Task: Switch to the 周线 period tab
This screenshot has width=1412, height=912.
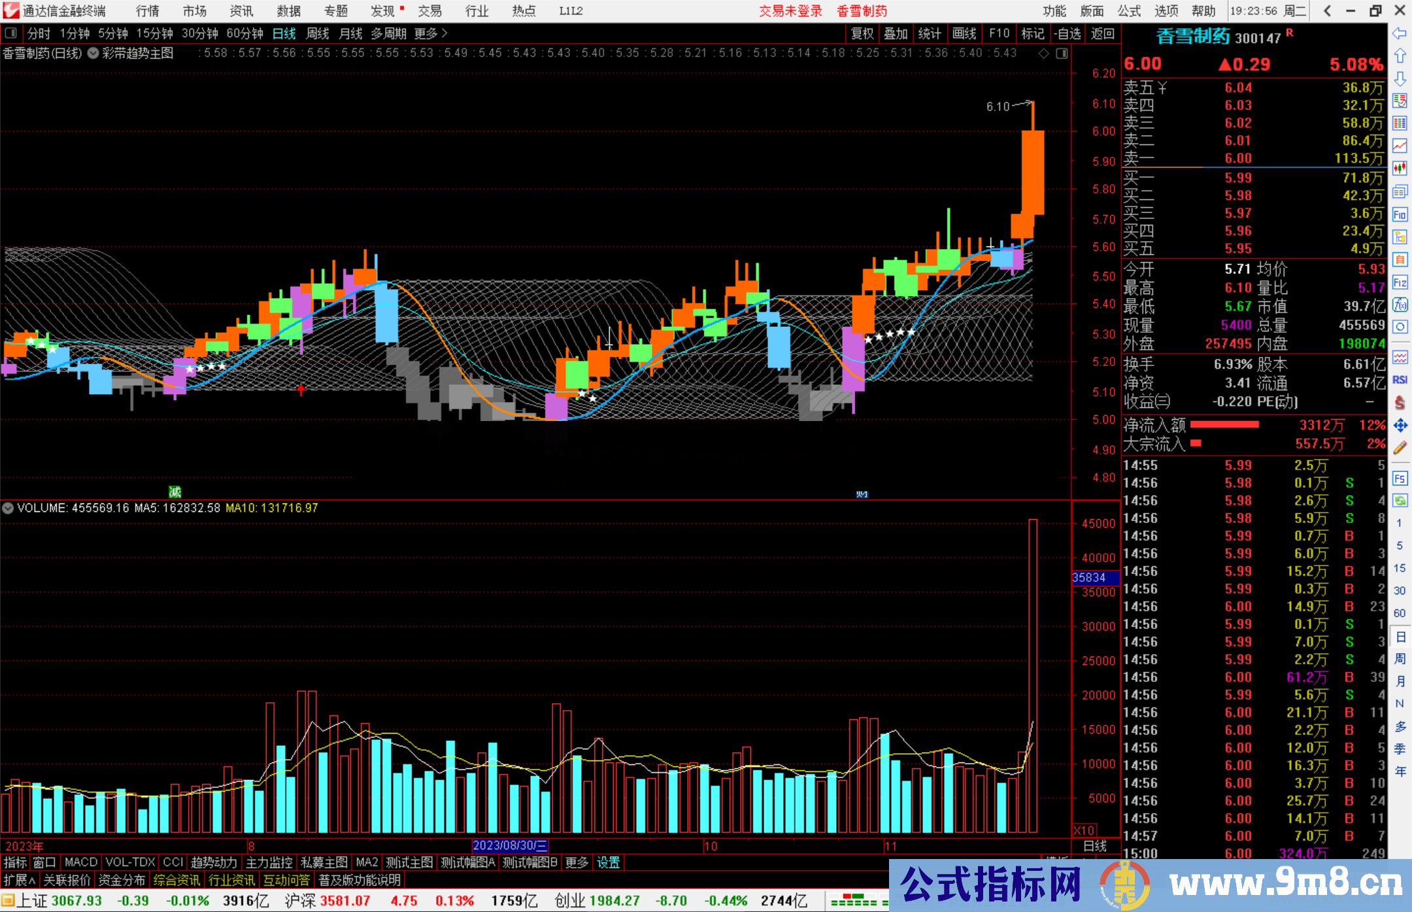Action: (318, 33)
